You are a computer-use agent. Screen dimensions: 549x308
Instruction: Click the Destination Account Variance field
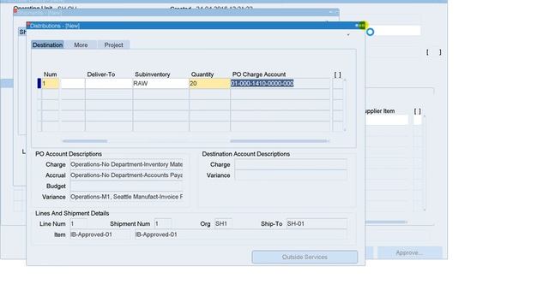coord(291,175)
